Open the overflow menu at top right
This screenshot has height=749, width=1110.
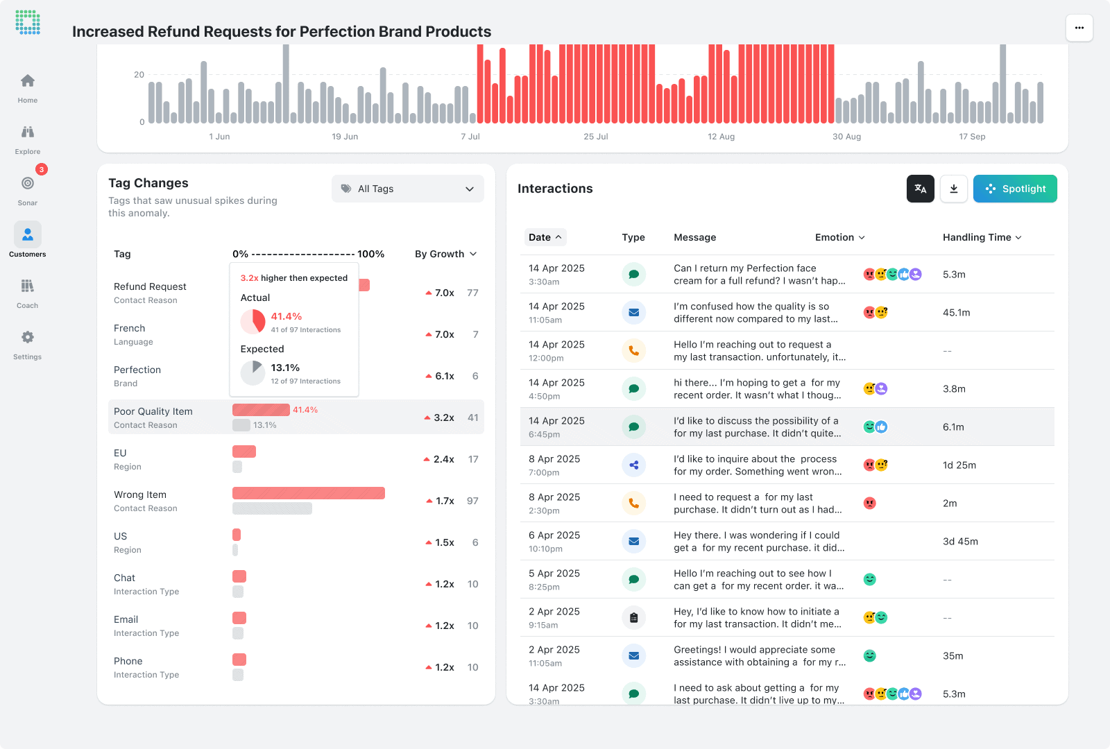point(1079,28)
